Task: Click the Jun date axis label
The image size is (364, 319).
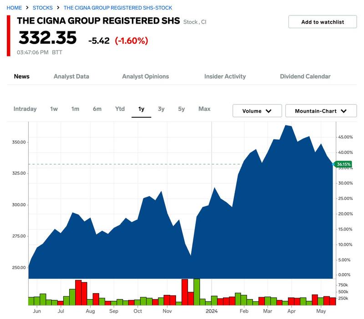Action: point(37,311)
